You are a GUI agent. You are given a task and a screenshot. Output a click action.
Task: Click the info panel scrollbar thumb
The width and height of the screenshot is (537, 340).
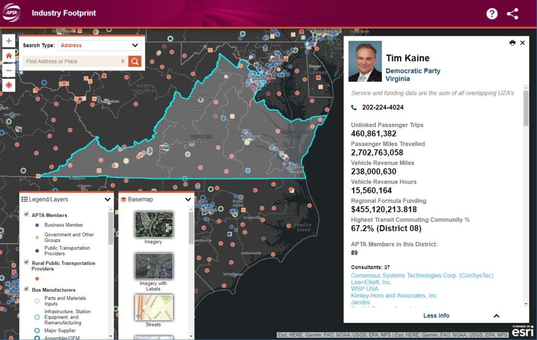click(x=525, y=108)
